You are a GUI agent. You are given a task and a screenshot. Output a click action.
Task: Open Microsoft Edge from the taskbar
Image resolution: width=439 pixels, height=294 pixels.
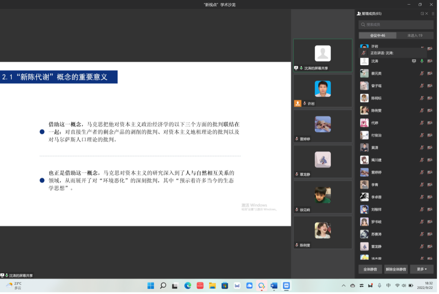[188, 286]
